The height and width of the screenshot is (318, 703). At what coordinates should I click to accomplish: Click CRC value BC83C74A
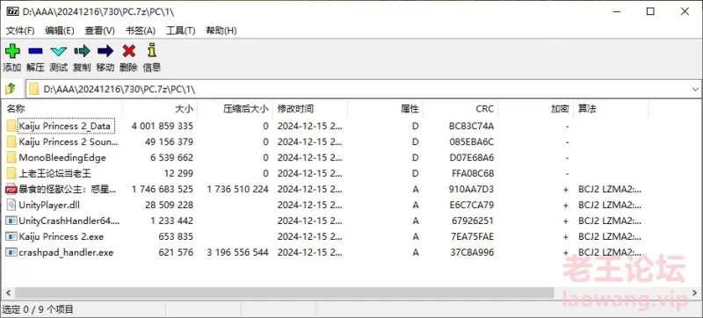point(471,126)
